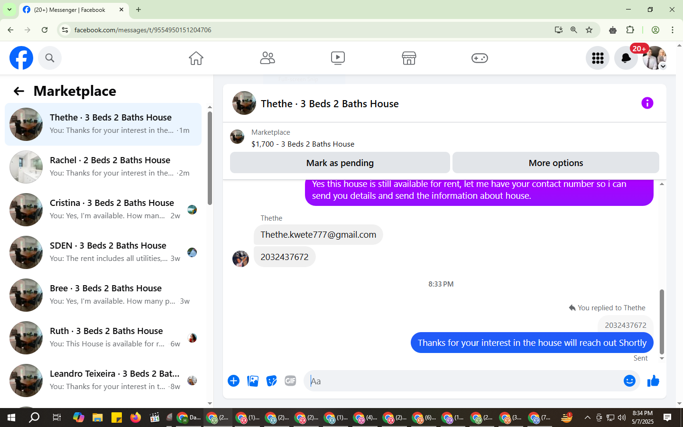Show hidden system tray icons

click(x=587, y=418)
